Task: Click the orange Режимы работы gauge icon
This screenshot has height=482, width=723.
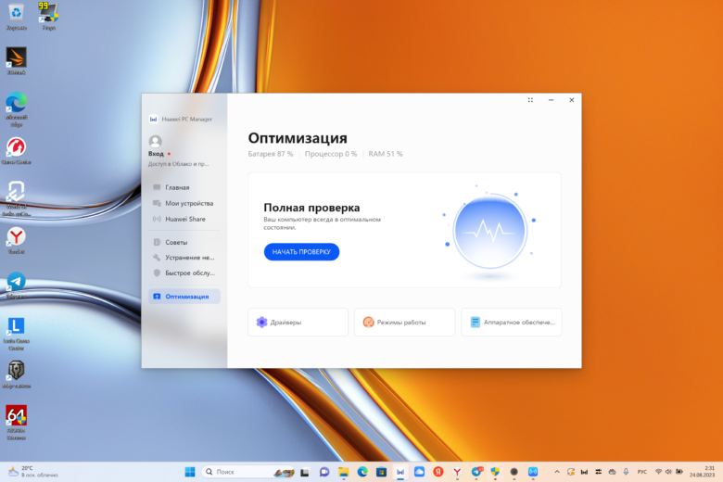Action: [x=368, y=322]
